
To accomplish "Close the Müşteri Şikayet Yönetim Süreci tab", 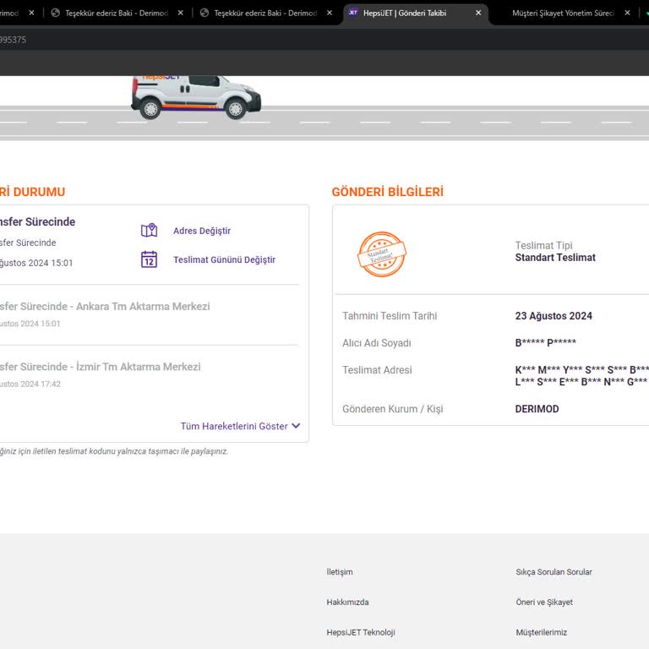I will [627, 13].
